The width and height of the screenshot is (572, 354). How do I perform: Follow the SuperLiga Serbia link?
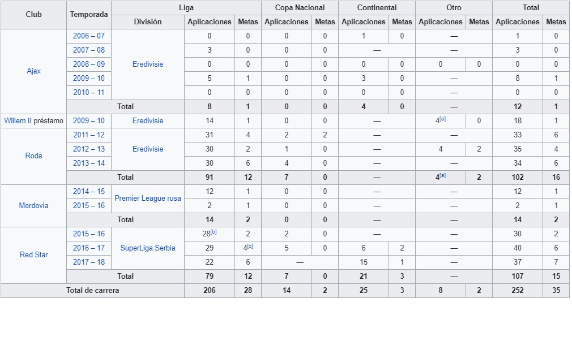pos(148,248)
